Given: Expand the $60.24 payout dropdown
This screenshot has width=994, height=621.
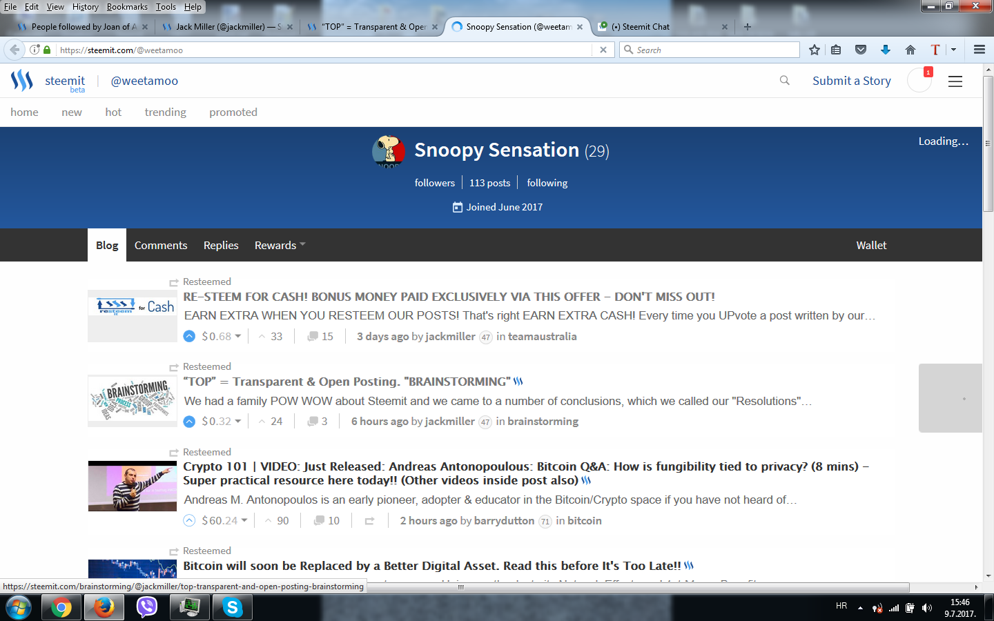Looking at the screenshot, I should 244,520.
